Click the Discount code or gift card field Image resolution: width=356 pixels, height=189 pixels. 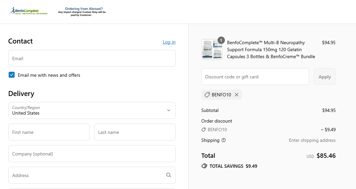(255, 77)
